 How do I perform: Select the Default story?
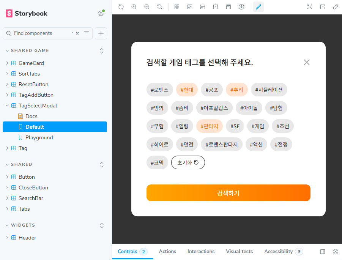point(55,127)
